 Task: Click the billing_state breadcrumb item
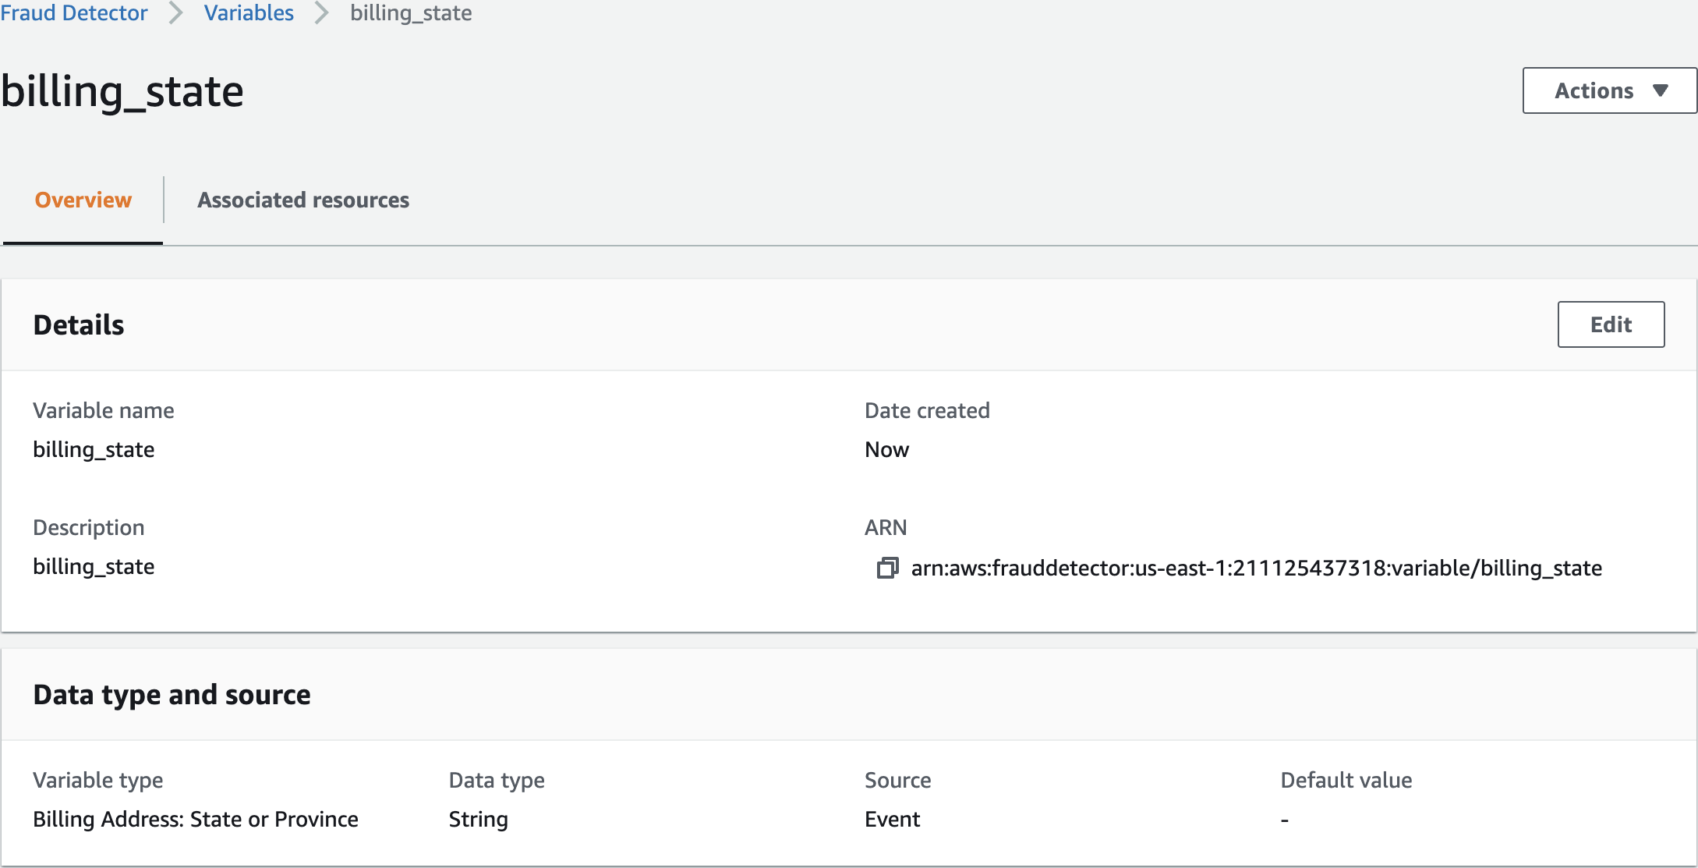coord(411,13)
